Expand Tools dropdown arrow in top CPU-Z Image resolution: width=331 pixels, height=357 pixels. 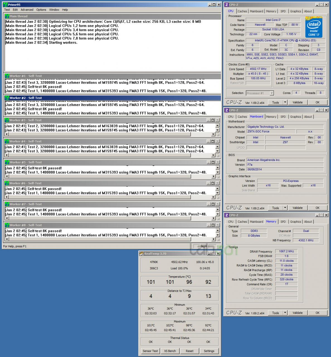pos(285,102)
